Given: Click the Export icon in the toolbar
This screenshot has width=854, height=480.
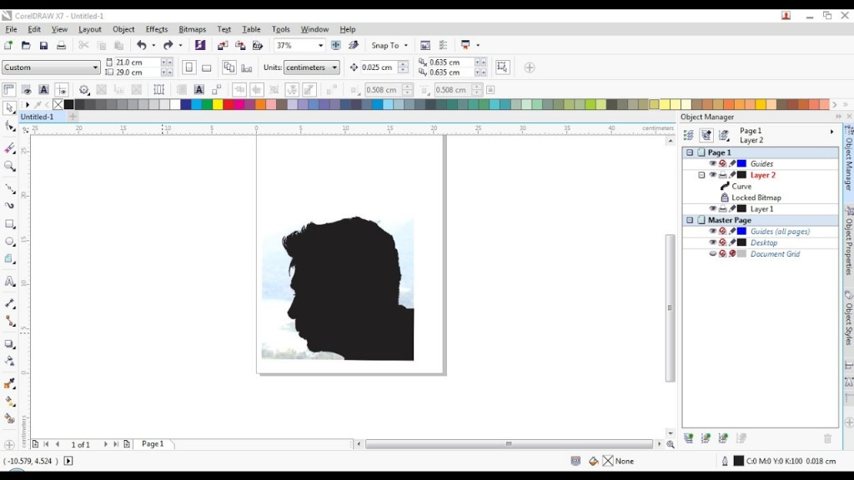Looking at the screenshot, I should point(240,45).
